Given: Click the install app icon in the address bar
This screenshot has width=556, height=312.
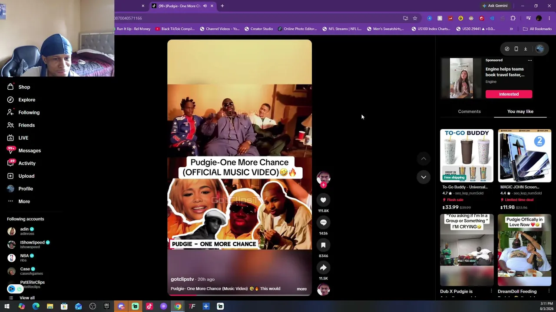Looking at the screenshot, I should click(x=405, y=18).
